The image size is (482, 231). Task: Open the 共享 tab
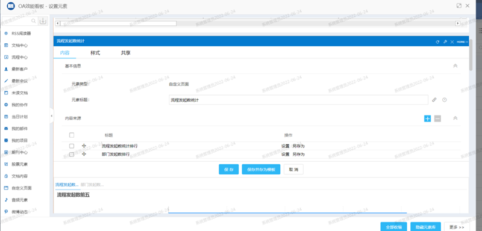pos(125,53)
